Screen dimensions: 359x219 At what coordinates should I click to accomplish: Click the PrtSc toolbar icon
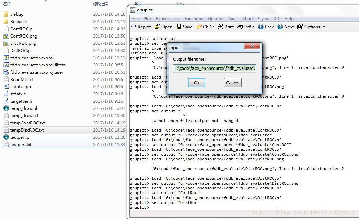[x=240, y=27]
